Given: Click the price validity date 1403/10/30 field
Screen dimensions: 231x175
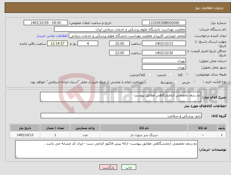Looking at the screenshot, I should coord(164,53).
